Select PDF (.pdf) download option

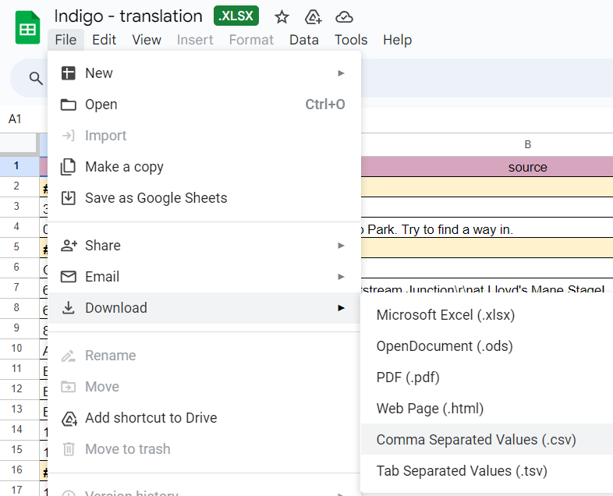tap(408, 377)
